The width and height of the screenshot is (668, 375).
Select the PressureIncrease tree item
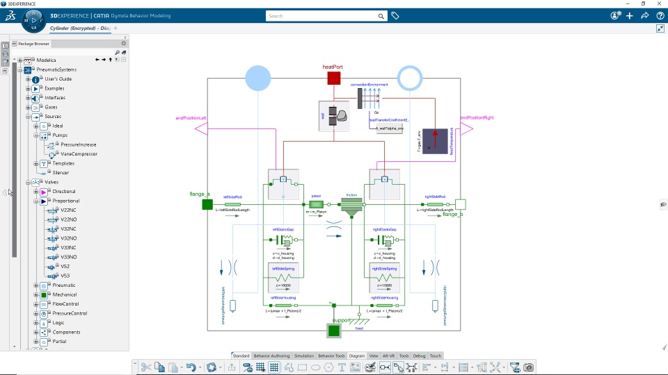79,144
